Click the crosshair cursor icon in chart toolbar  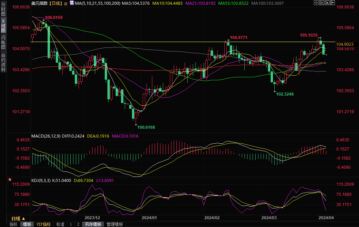click(x=316, y=3)
